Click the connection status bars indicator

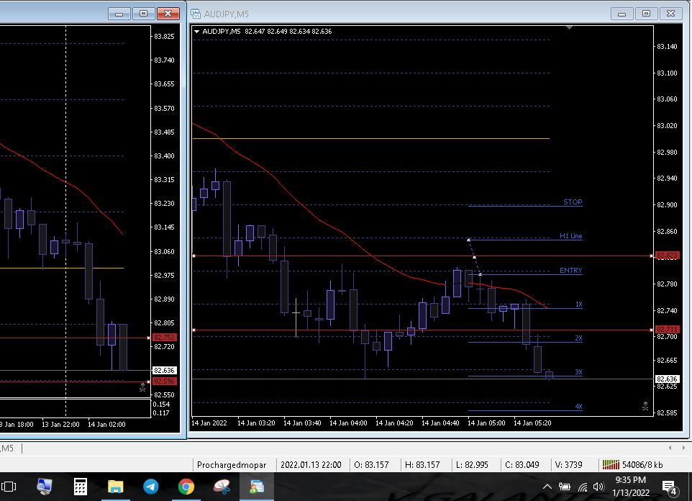(611, 465)
